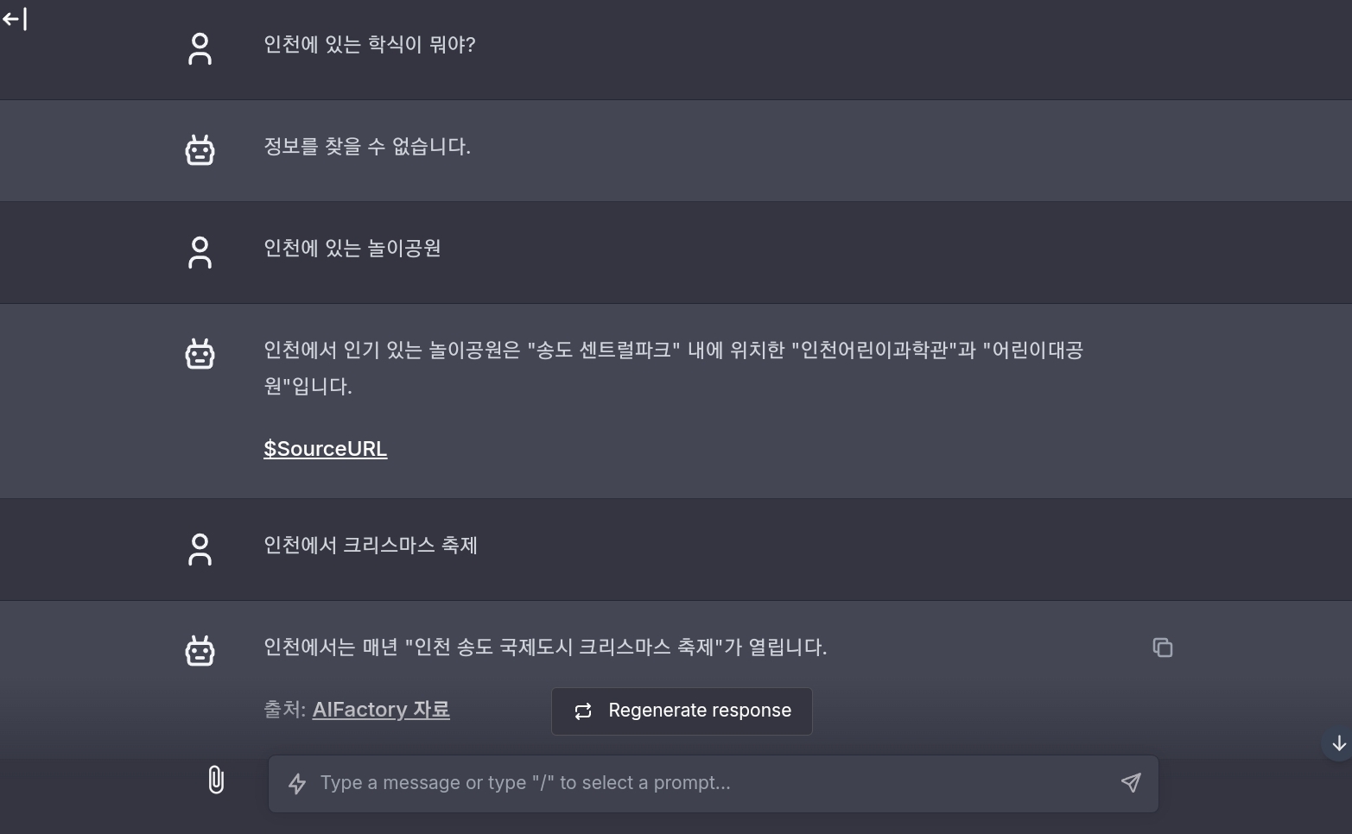
Task: Click the sidebar collapse arrow icon
Action: coord(15,19)
